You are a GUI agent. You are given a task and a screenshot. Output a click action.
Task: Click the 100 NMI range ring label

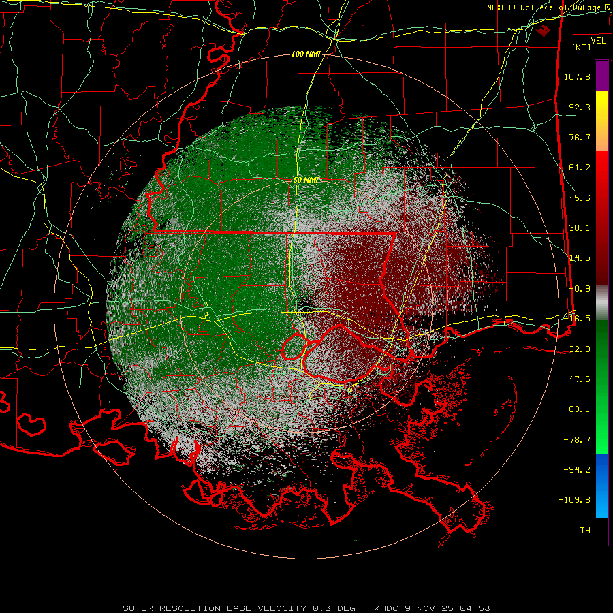[306, 54]
